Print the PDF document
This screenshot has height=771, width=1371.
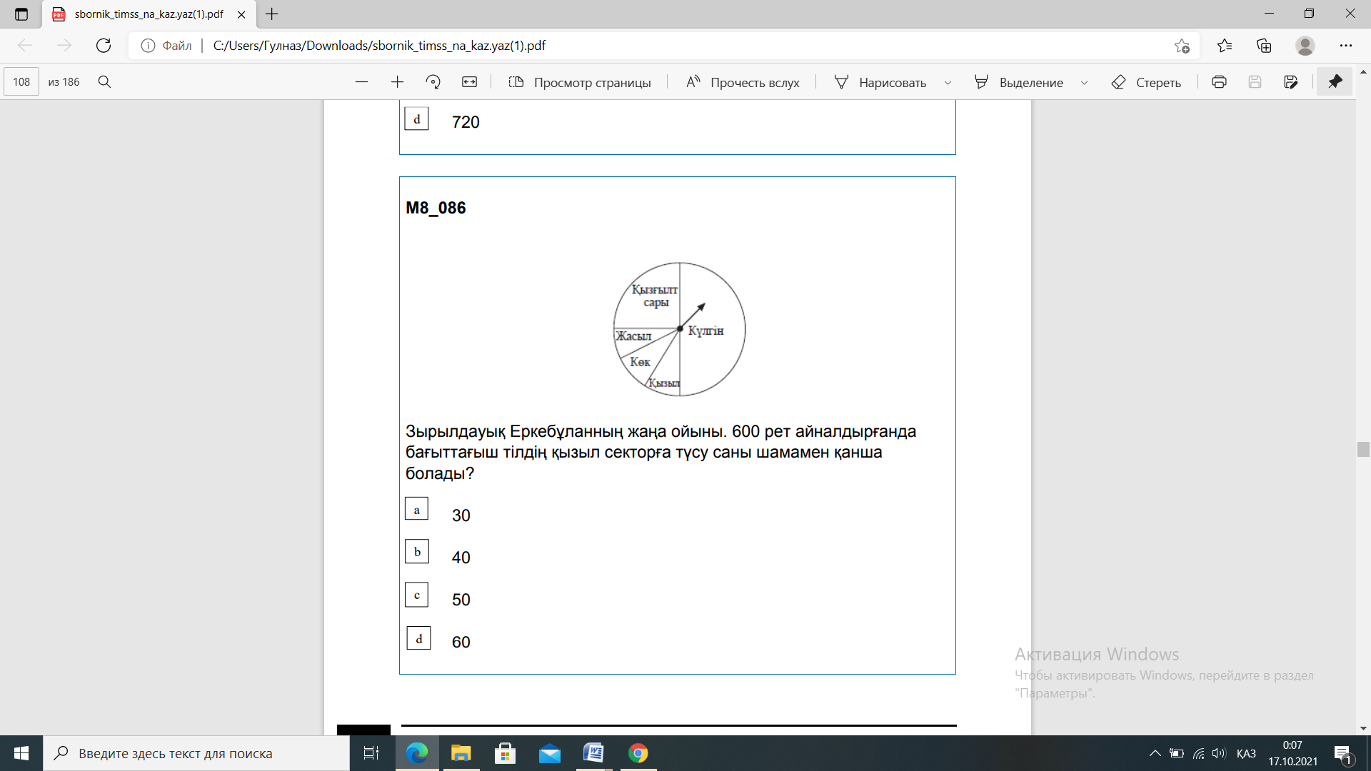point(1219,82)
